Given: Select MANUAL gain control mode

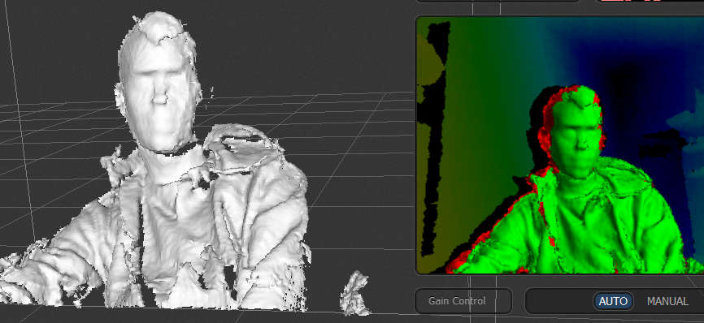Looking at the screenshot, I should [x=667, y=302].
